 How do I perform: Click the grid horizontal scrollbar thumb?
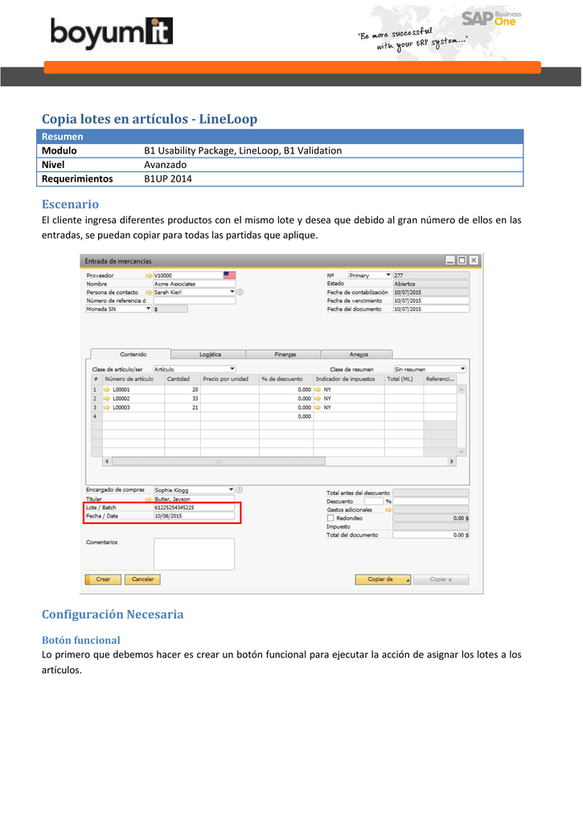coord(219,461)
